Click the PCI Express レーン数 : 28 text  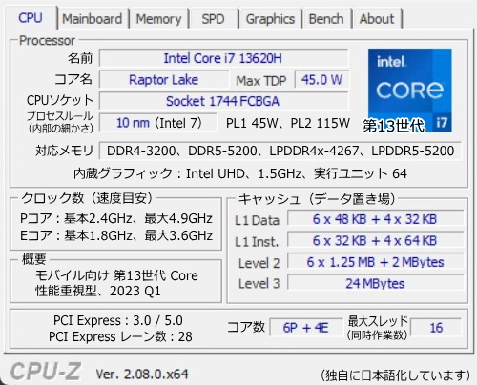[120, 336]
